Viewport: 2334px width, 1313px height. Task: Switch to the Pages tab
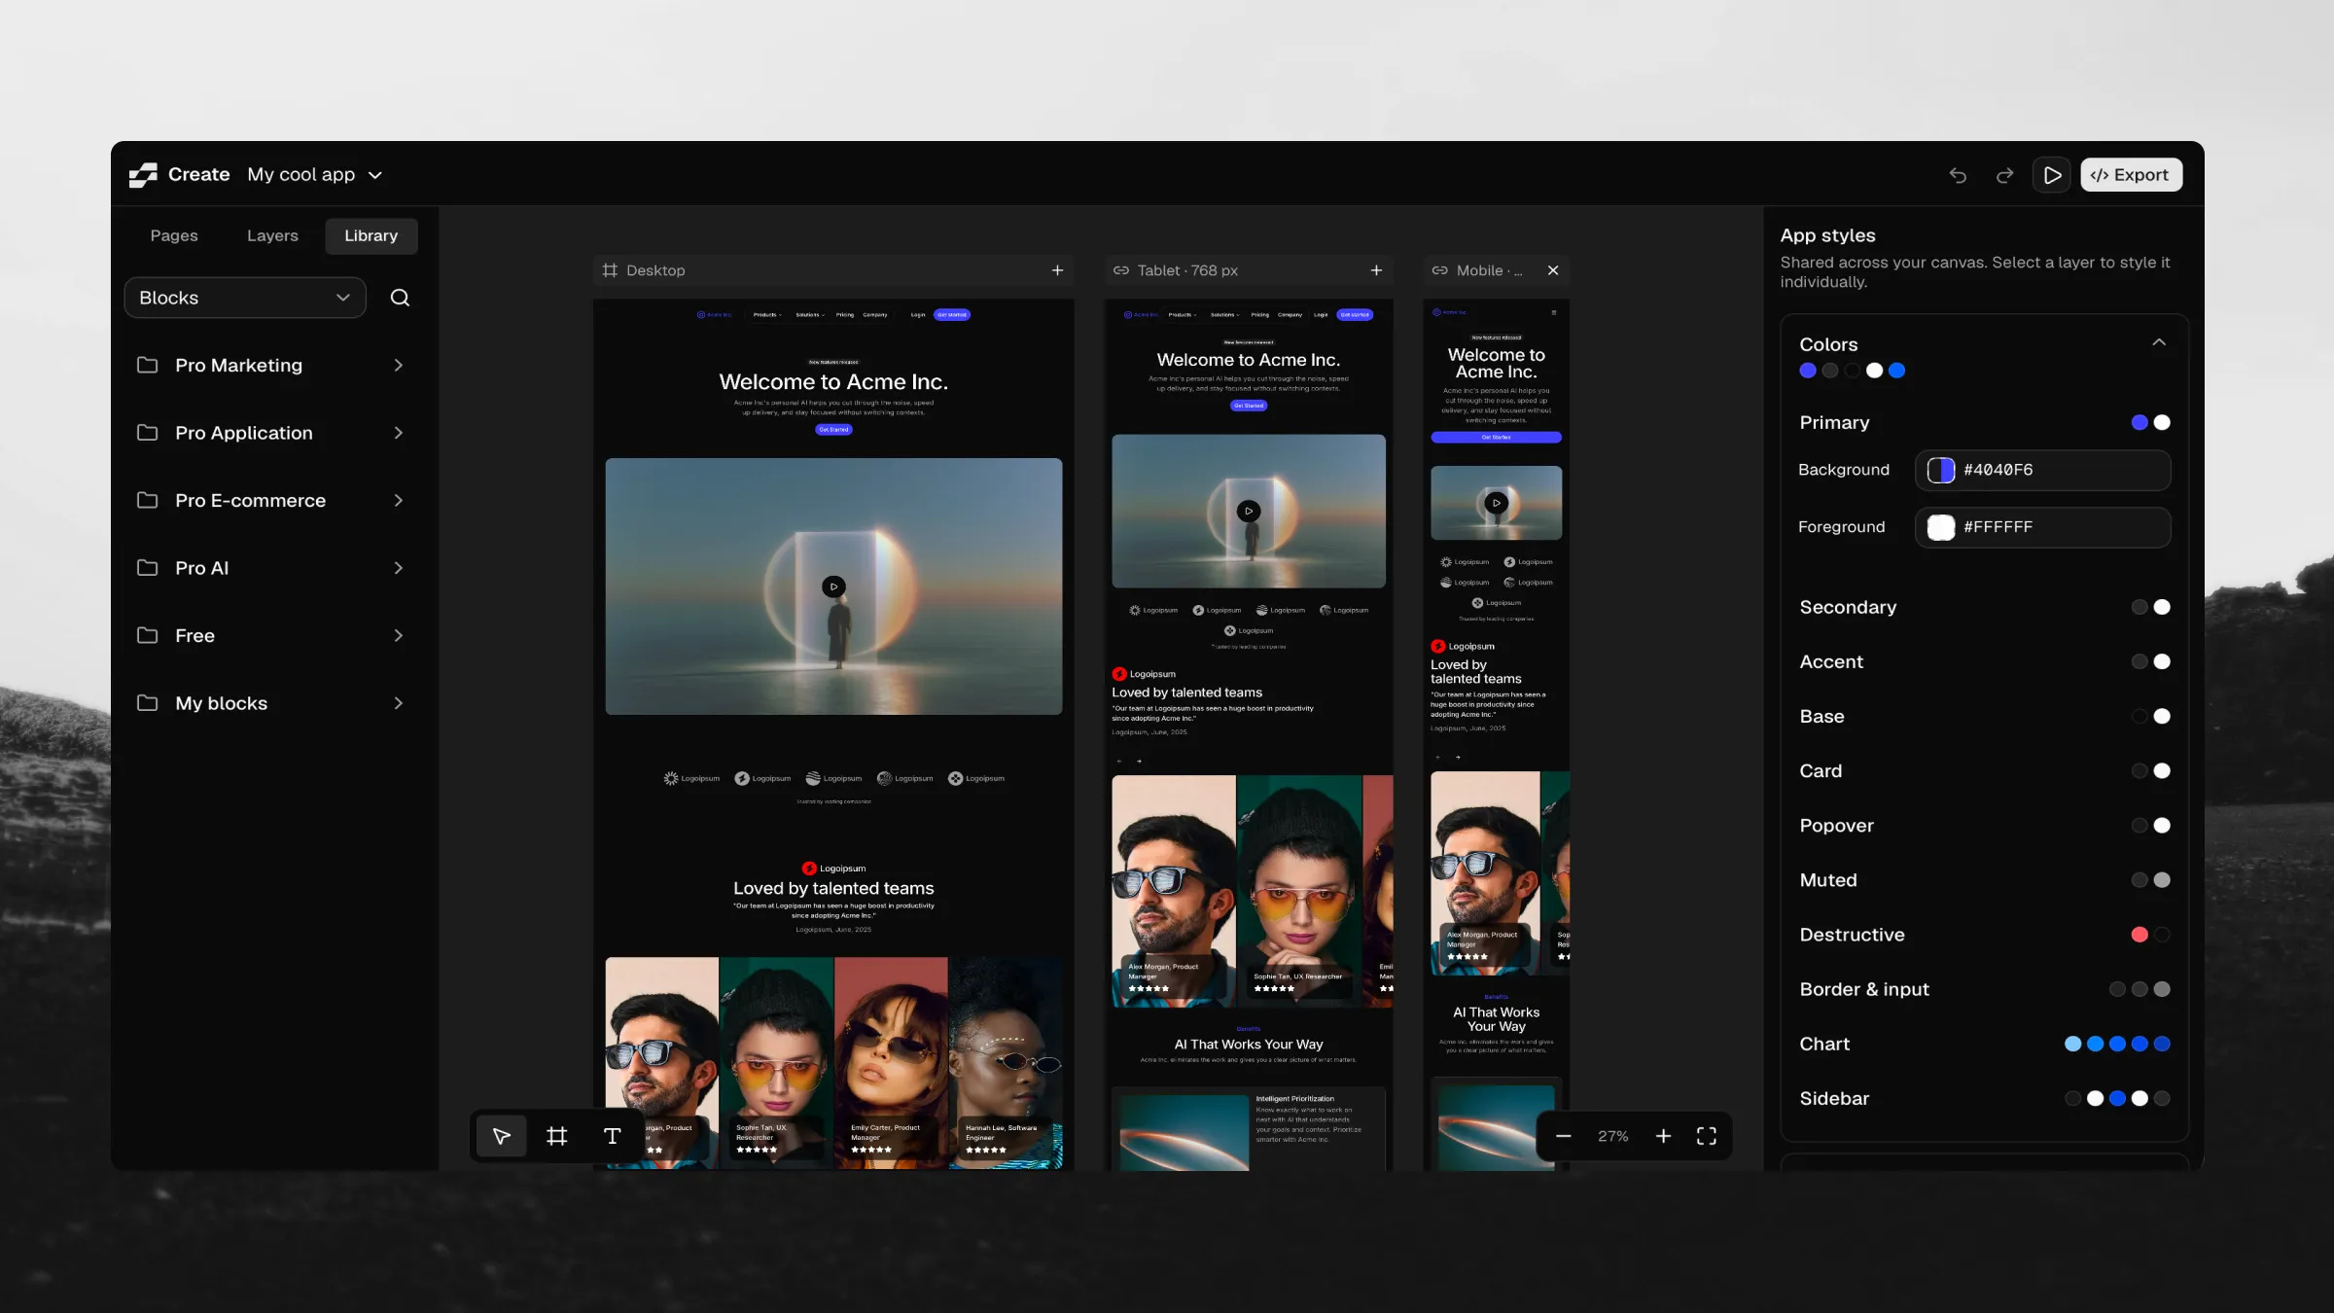click(174, 236)
